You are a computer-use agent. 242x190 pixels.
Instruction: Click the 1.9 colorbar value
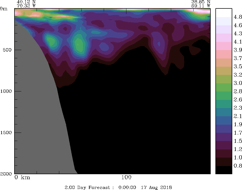coord(238,124)
